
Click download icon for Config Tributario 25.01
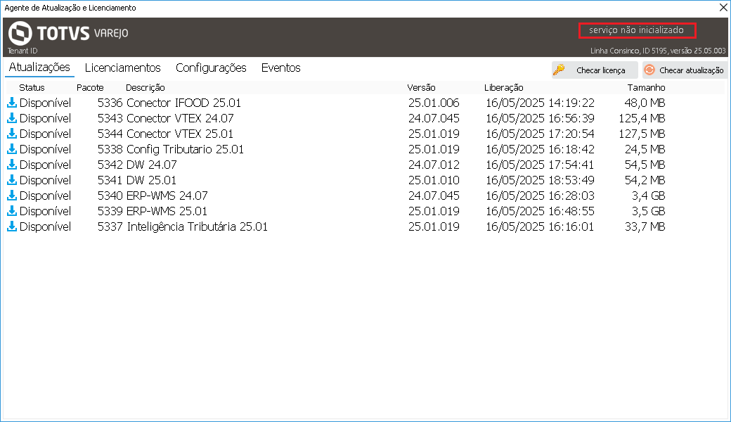[x=12, y=148]
